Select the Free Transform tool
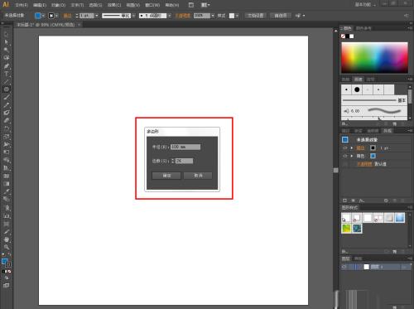Screen dimensions: 414x309 [x=7, y=152]
